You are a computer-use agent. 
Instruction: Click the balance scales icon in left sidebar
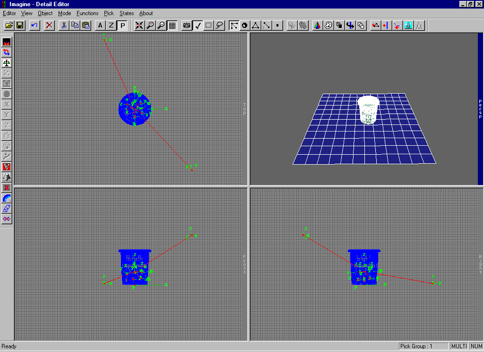7,62
